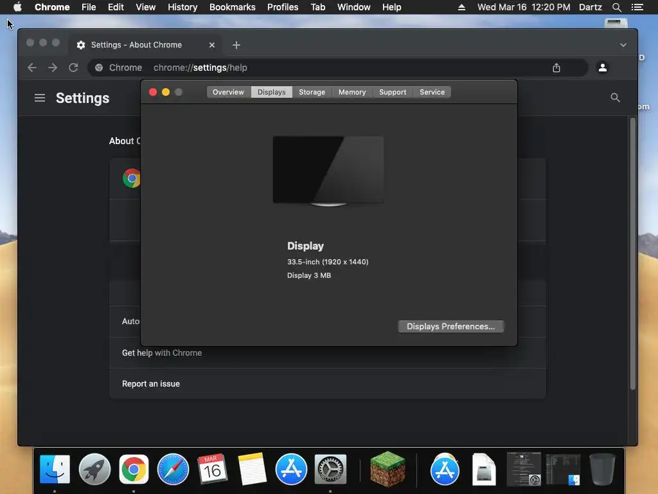Open Chrome profile avatar icon
Screen dimensions: 658x494
click(603, 68)
